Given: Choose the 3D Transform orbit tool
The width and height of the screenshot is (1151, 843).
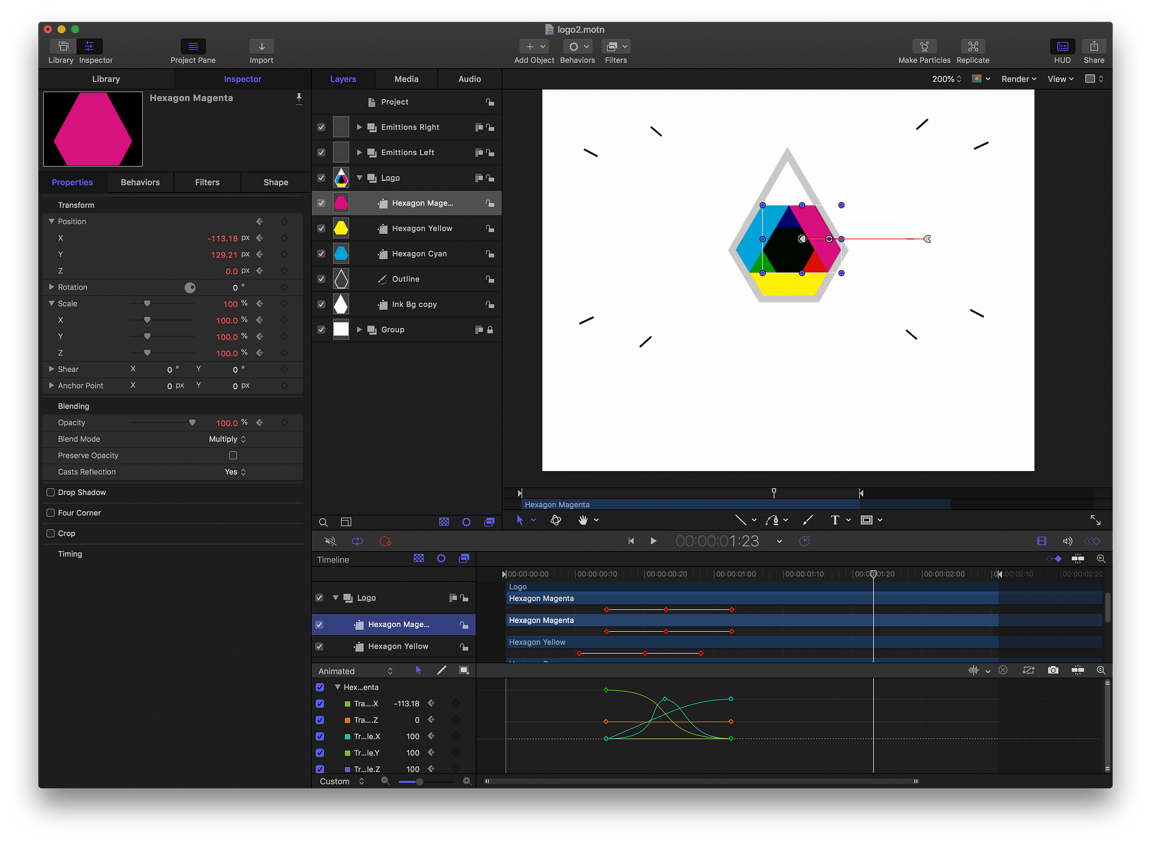Looking at the screenshot, I should [x=555, y=520].
